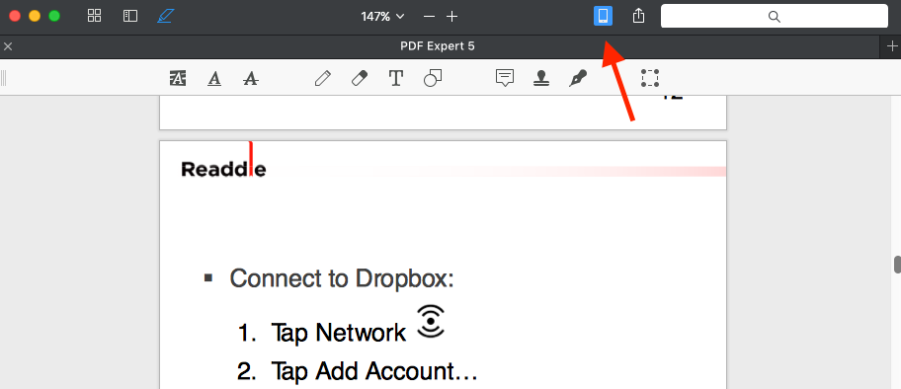The image size is (901, 389).
Task: Click the 'Tap Network' step text
Action: [x=339, y=333]
